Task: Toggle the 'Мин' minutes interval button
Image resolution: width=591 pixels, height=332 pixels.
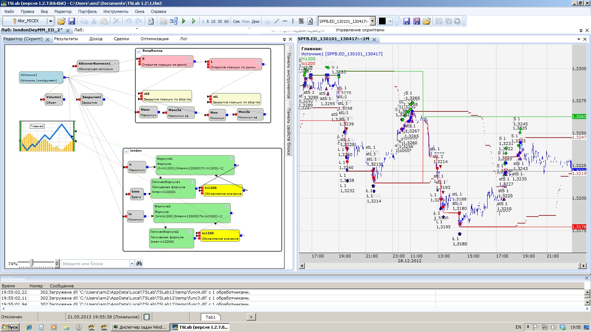Action: point(246,21)
